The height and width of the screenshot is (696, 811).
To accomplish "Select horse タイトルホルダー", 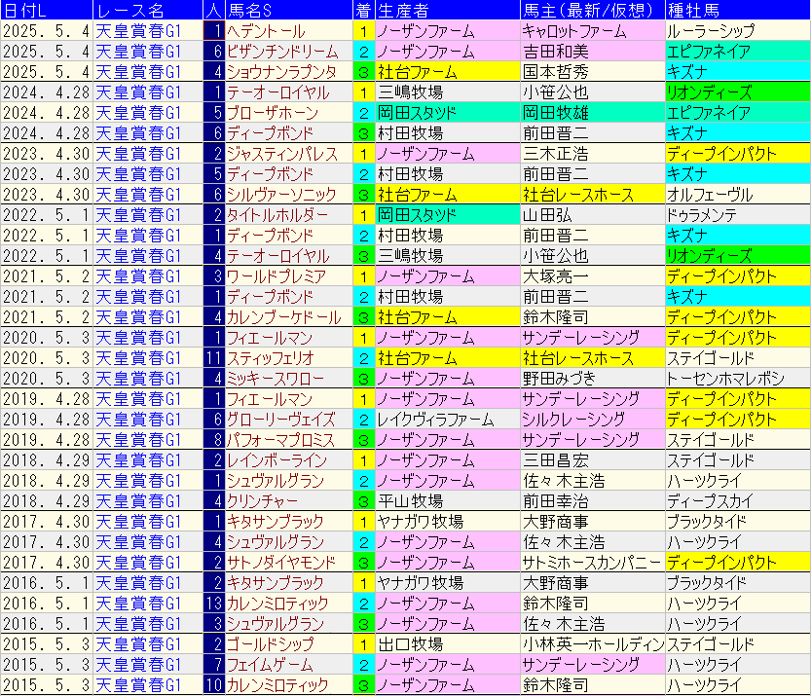I will [x=276, y=215].
